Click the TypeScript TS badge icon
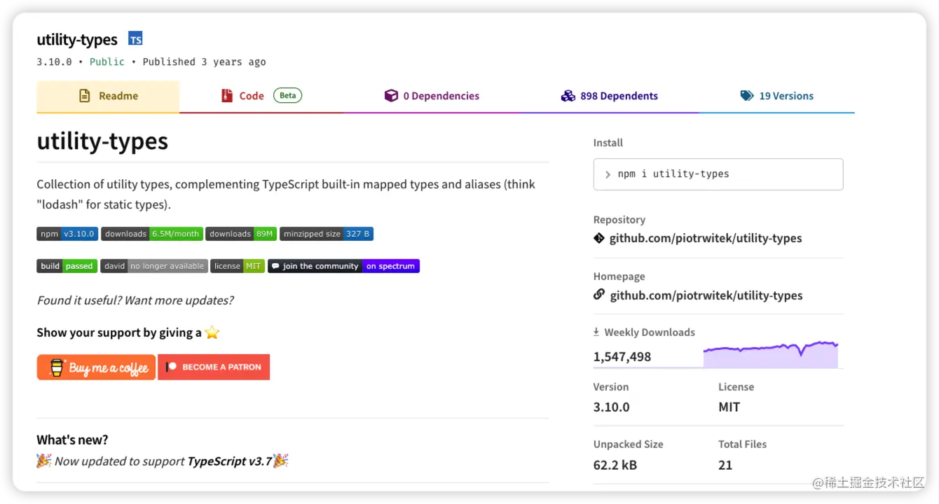Viewport: 939px width, 504px height. 135,39
